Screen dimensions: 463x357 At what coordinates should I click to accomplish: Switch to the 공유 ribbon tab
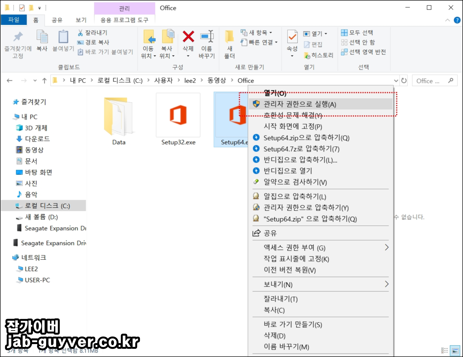57,20
